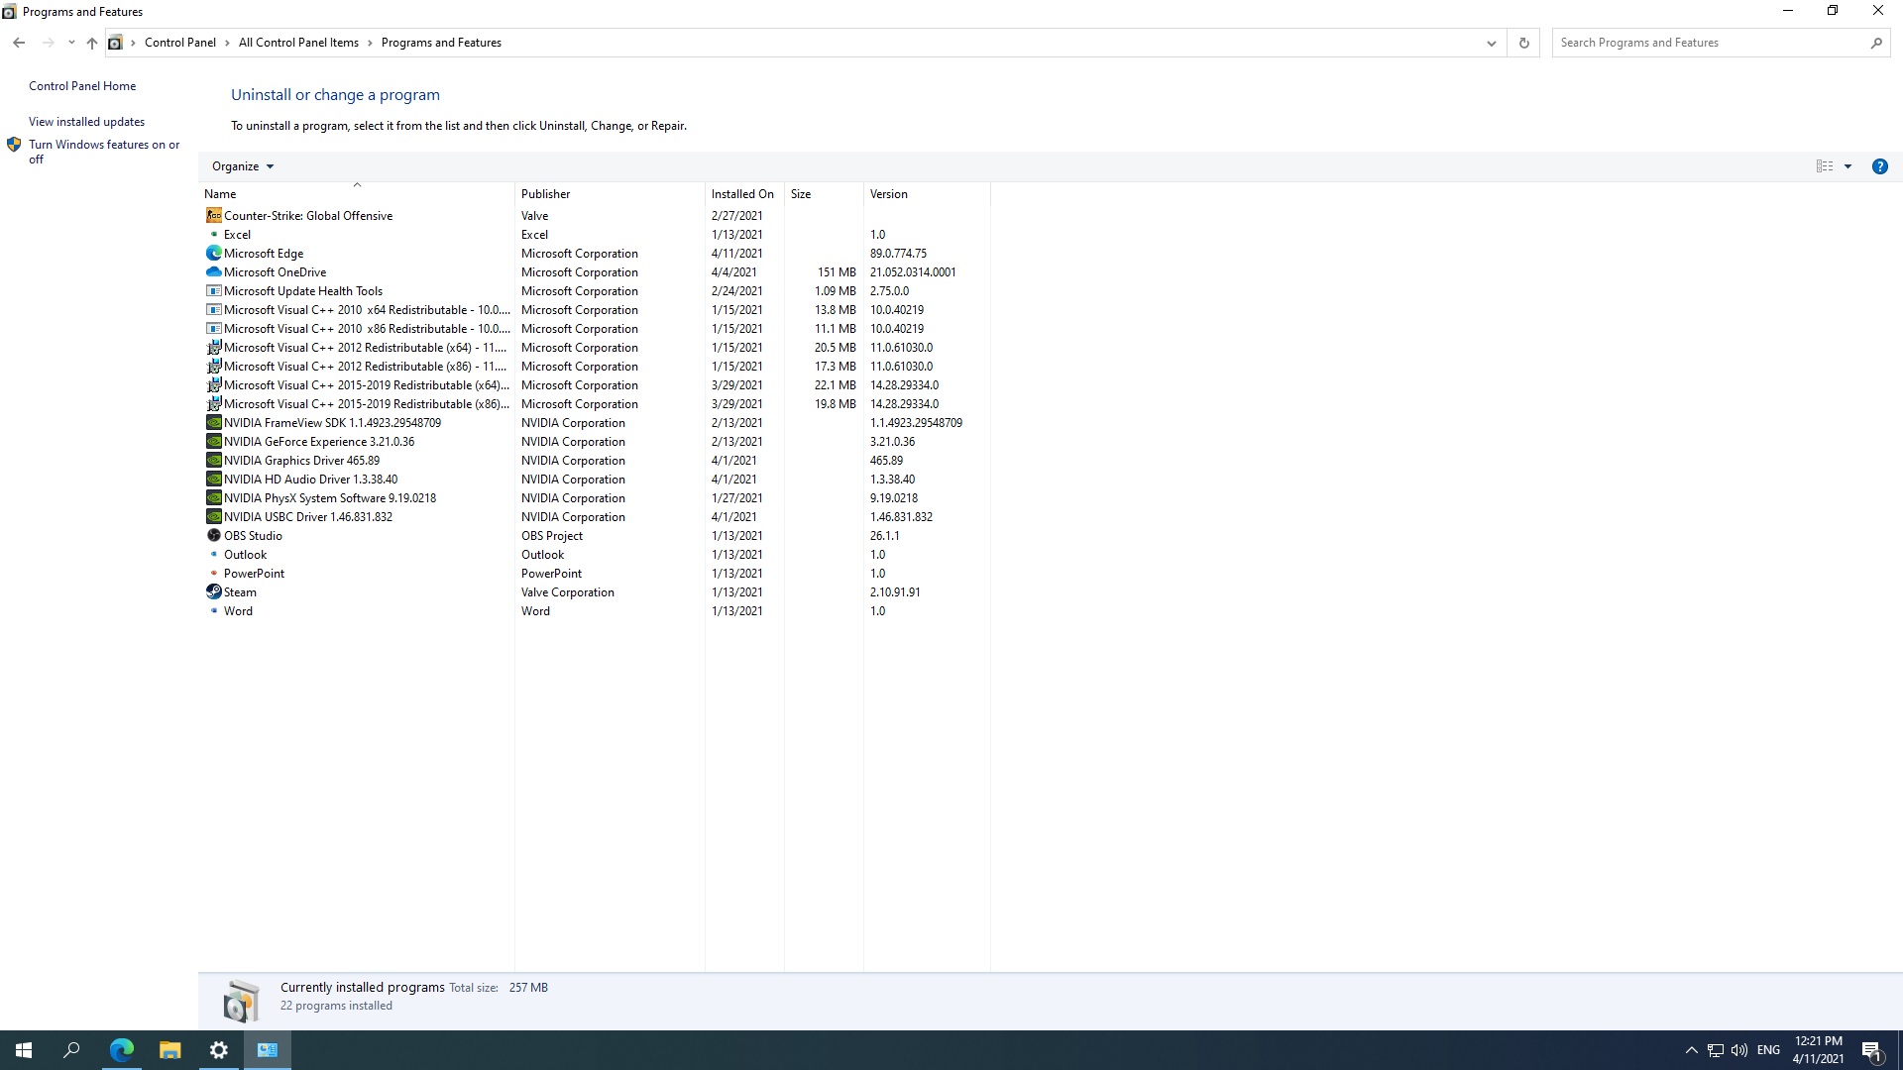Open File Explorer from the taskbar
Image resolution: width=1903 pixels, height=1070 pixels.
click(169, 1050)
